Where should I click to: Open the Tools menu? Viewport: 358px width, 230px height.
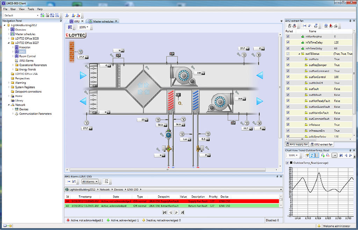(x=31, y=9)
